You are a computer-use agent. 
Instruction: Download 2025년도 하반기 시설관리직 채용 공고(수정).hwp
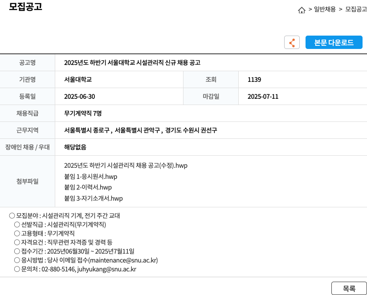pyautogui.click(x=126, y=166)
